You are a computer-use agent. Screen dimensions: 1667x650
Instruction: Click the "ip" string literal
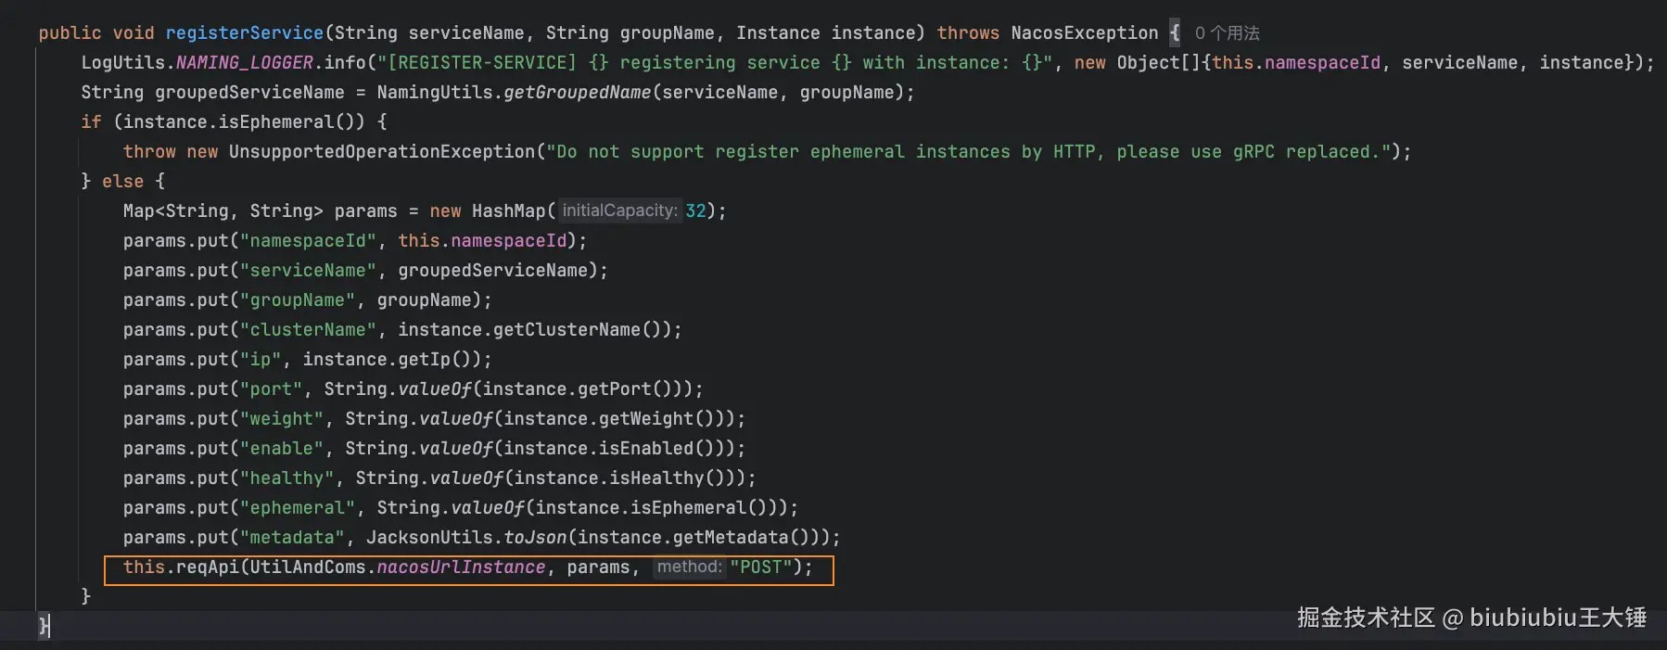(x=261, y=360)
